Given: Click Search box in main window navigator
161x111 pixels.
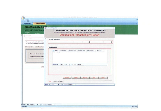Looking at the screenshot, I should (51, 104).
